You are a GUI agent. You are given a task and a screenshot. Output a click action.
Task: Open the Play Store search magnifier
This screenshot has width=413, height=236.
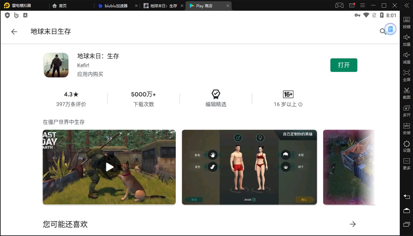[382, 31]
